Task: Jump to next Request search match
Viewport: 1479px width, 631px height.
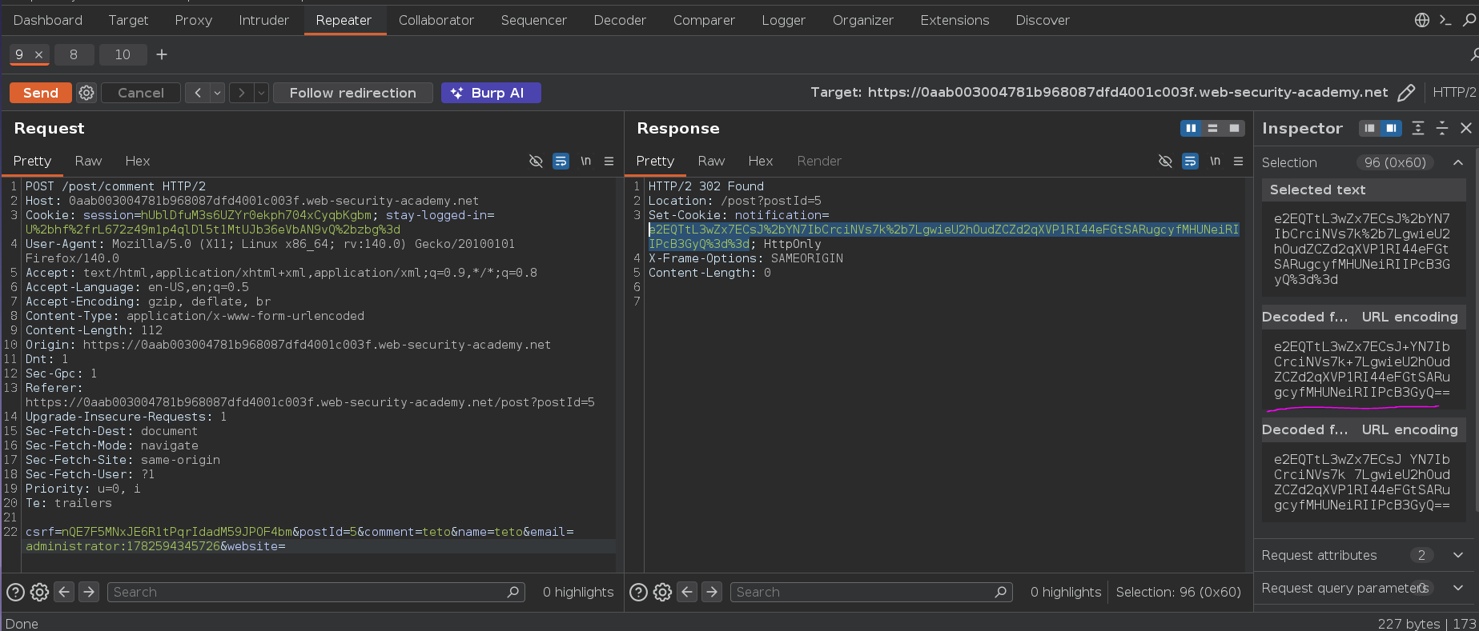Action: (89, 592)
